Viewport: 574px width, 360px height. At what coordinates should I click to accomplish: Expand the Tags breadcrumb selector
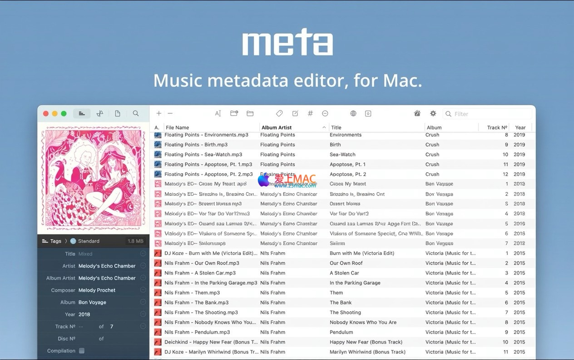pos(52,241)
